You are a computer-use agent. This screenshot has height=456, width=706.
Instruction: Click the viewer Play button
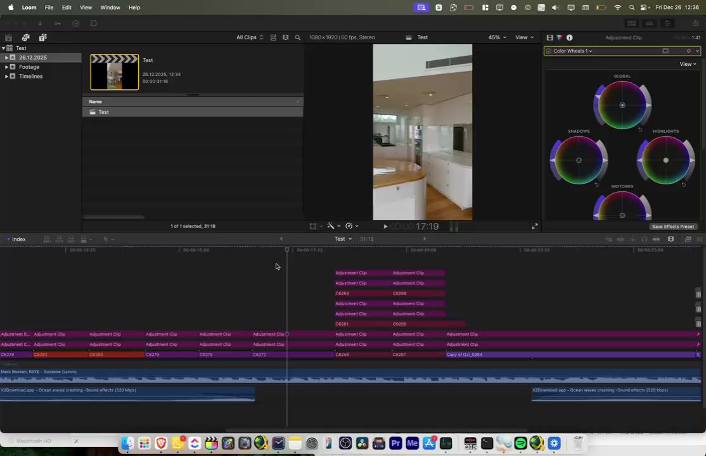point(385,226)
